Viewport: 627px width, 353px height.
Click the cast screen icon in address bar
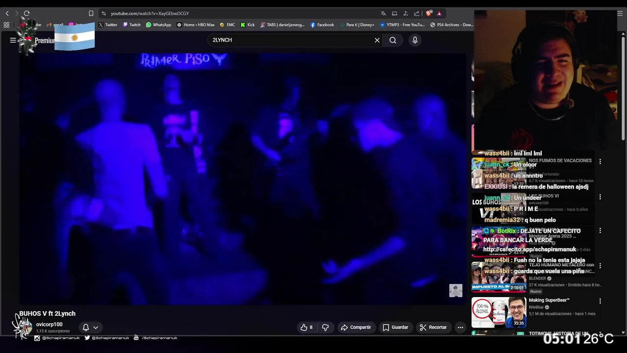pos(394,13)
